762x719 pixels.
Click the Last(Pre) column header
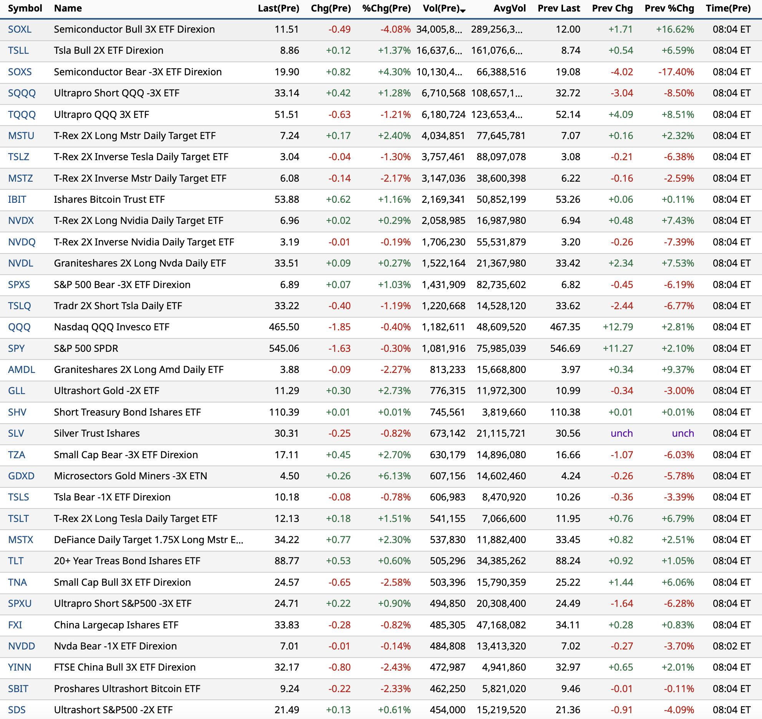point(278,8)
